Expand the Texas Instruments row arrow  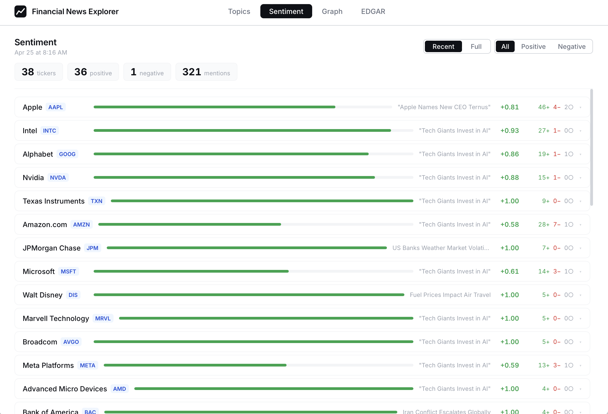point(580,201)
